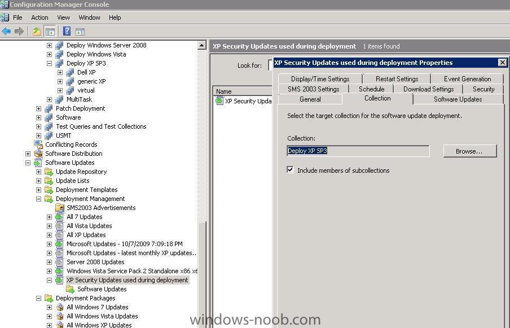Image resolution: width=510 pixels, height=328 pixels.
Task: Open the SMS 2003 Settings tab
Action: (314, 89)
